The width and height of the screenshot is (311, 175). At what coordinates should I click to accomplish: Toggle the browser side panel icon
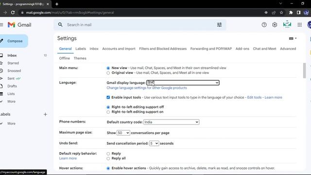click(298, 13)
